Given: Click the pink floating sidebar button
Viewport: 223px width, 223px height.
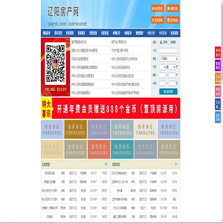Looking at the screenshot, I should tap(218, 91).
